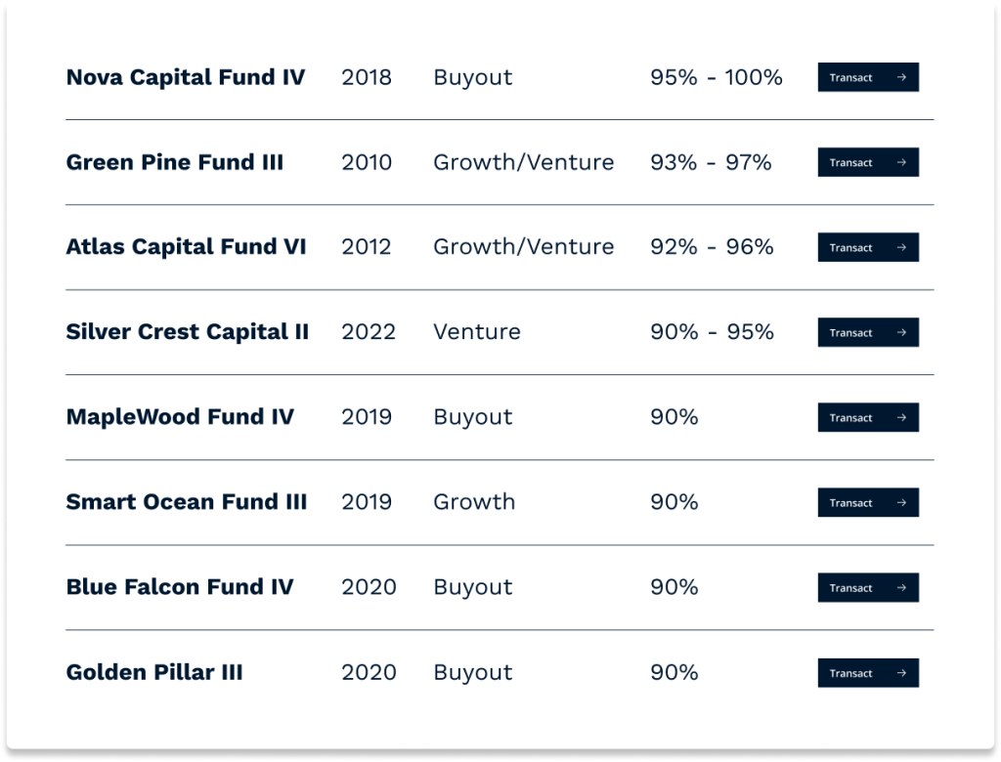
Task: Select MapleWood Fund IV fund name
Action: 181,417
